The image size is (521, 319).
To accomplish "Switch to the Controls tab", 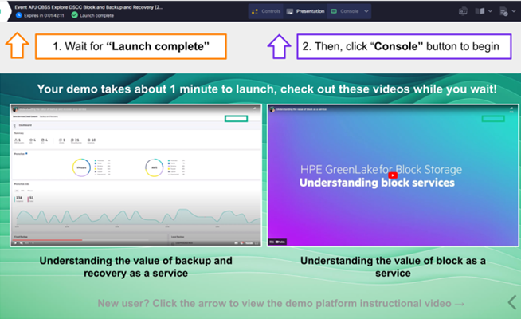I will pyautogui.click(x=266, y=11).
